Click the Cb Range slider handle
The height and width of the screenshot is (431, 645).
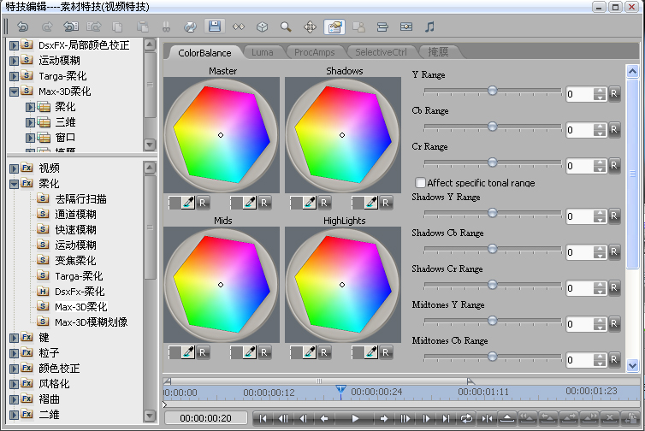click(x=493, y=126)
